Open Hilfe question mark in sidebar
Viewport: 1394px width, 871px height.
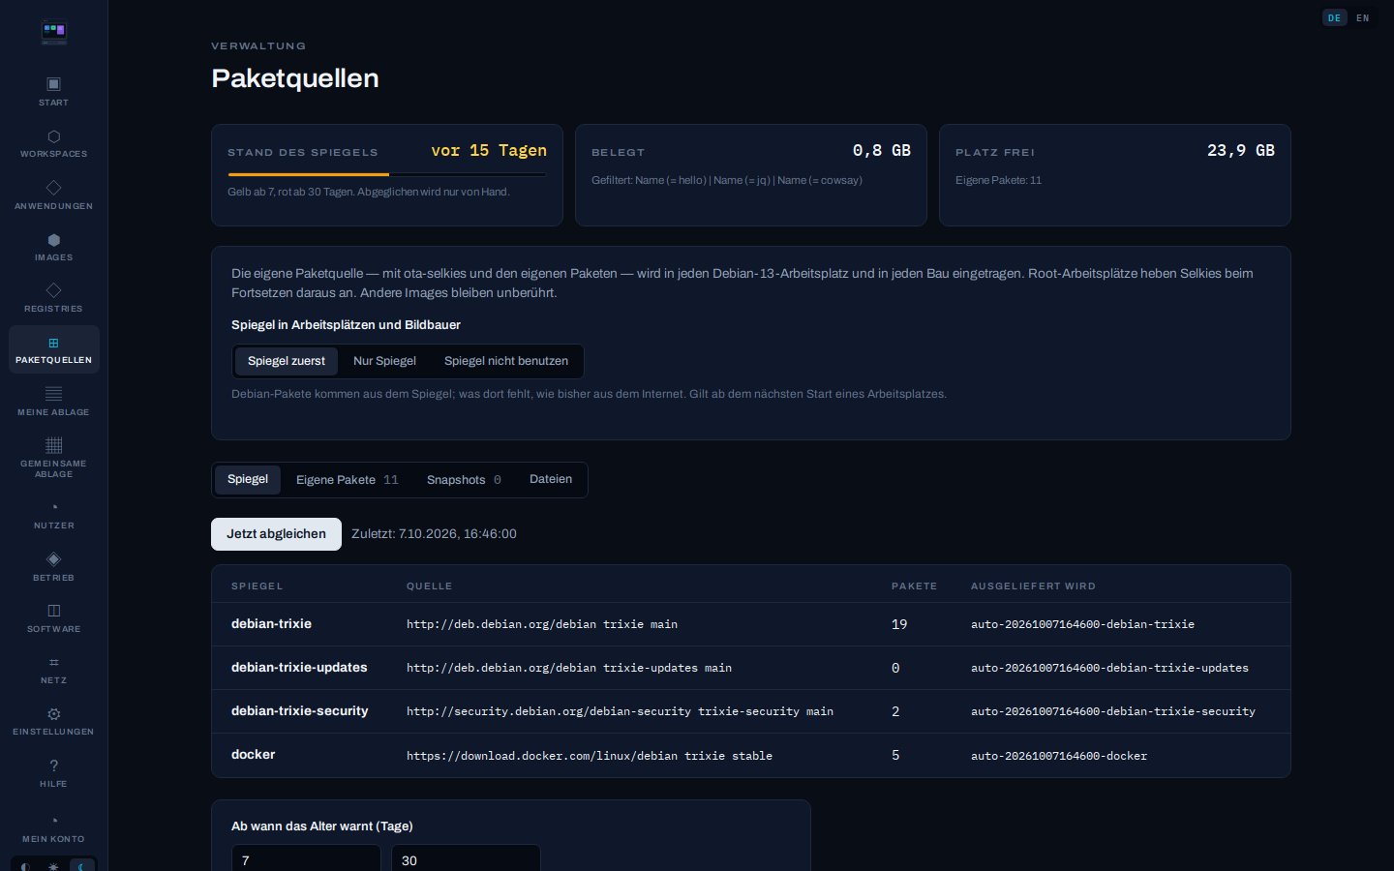(54, 773)
